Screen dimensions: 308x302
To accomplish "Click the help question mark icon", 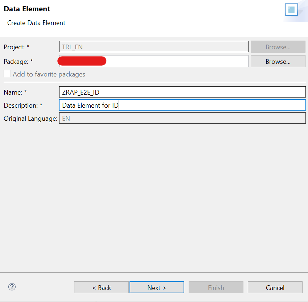I will [12, 287].
